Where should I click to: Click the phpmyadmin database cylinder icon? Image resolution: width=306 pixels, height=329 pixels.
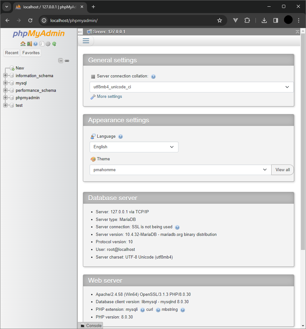12,98
